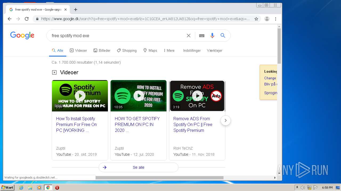Switch to the Maps search tab
The width and height of the screenshot is (341, 191).
coord(150,50)
